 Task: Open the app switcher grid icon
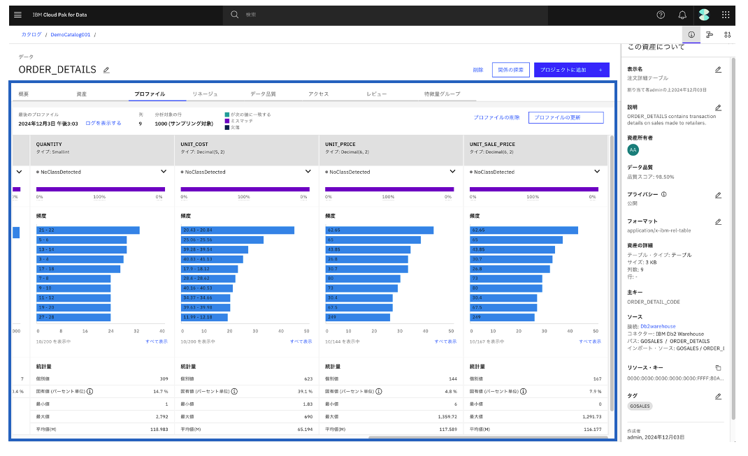tap(726, 15)
